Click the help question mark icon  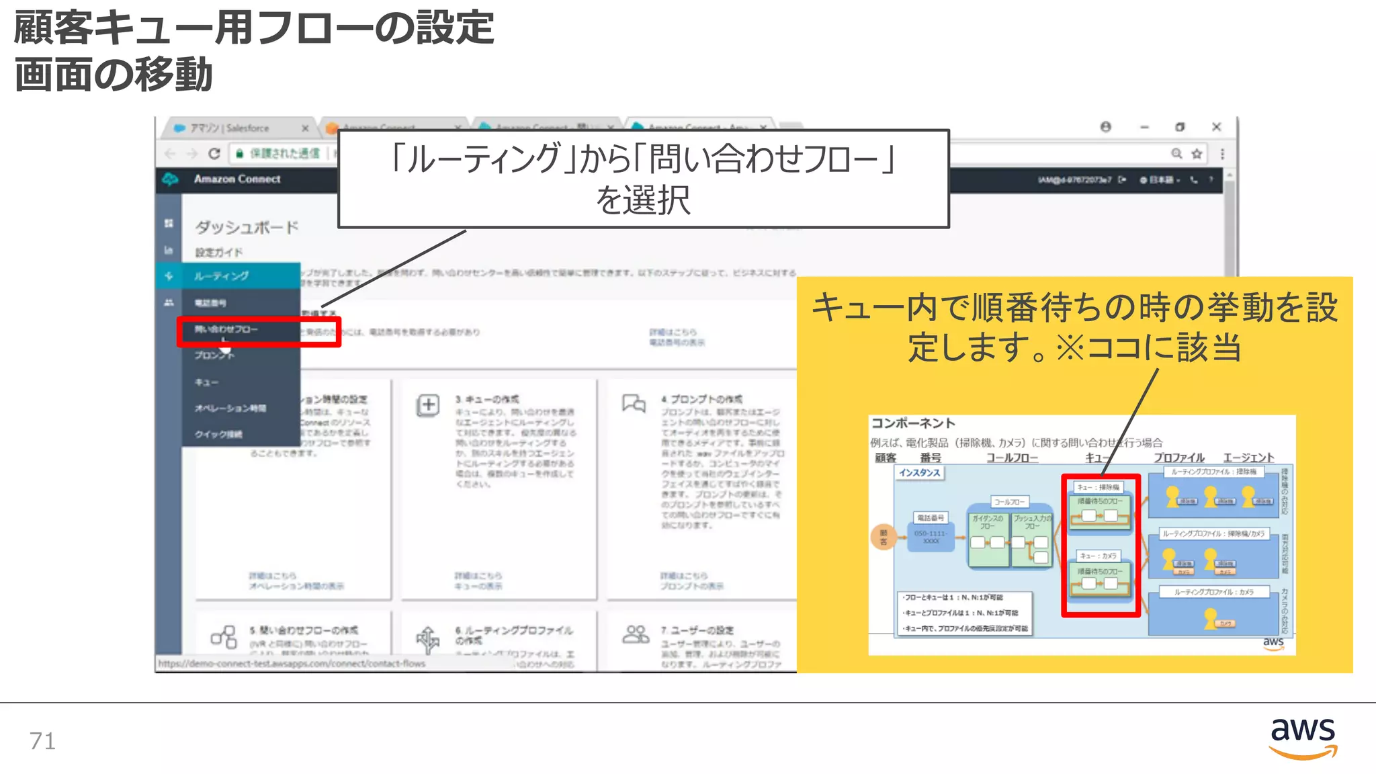coord(1211,179)
